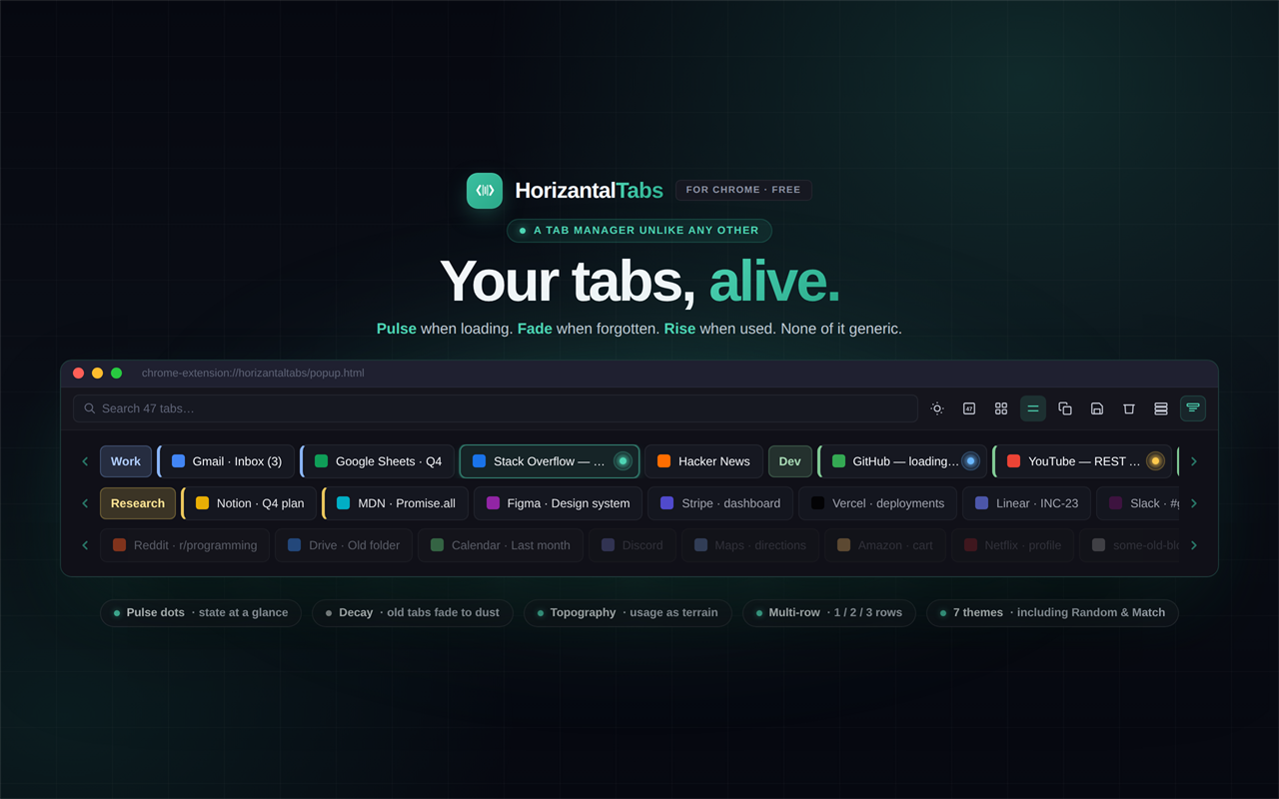The height and width of the screenshot is (799, 1279).
Task: Click the Topography feature pill
Action: click(628, 613)
